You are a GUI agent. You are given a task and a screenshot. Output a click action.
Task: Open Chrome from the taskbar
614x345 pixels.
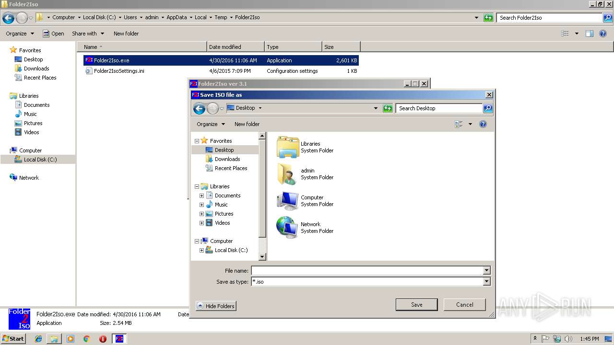86,339
